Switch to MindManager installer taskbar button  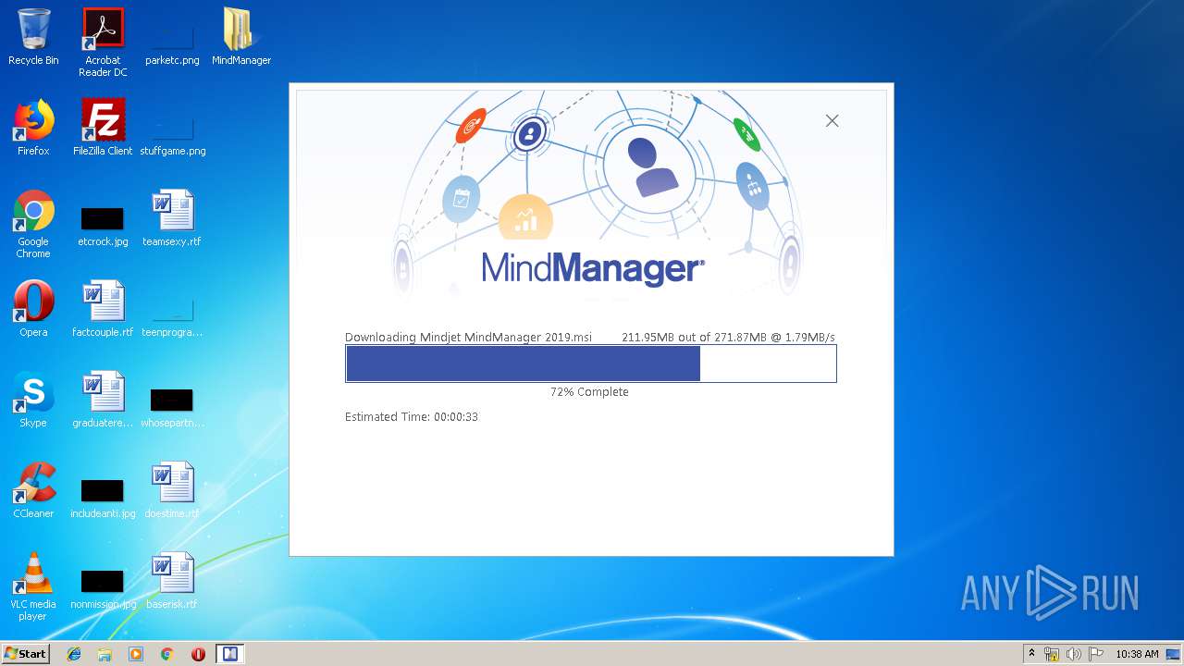coord(229,654)
